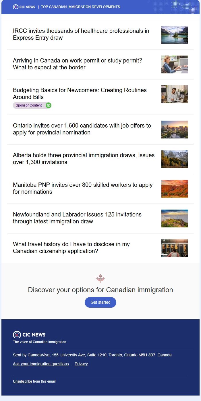This screenshot has width=201, height=401.
Task: Click Unsubscribe from this email
Action: (22, 381)
